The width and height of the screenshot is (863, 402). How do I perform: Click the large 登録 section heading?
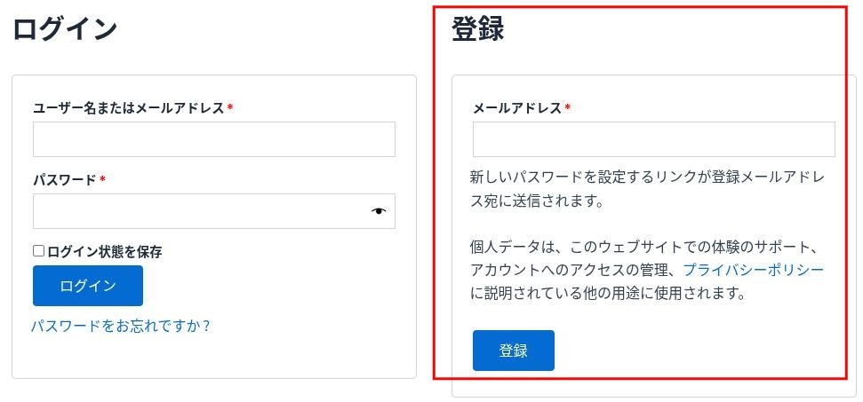pyautogui.click(x=477, y=28)
